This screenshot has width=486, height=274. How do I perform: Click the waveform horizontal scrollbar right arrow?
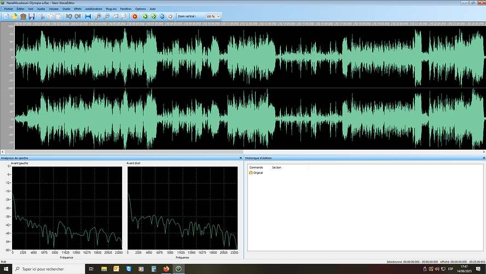[484, 152]
